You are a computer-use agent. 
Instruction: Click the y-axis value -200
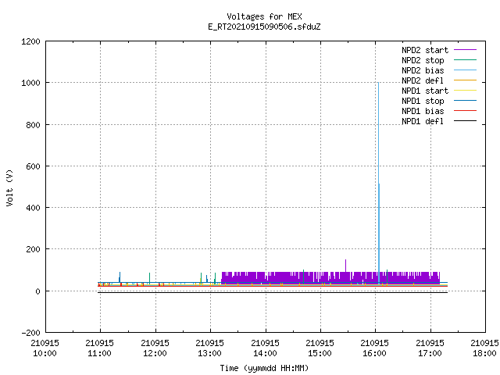pos(30,333)
